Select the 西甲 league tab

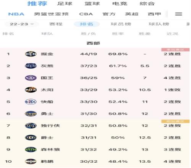(154, 14)
